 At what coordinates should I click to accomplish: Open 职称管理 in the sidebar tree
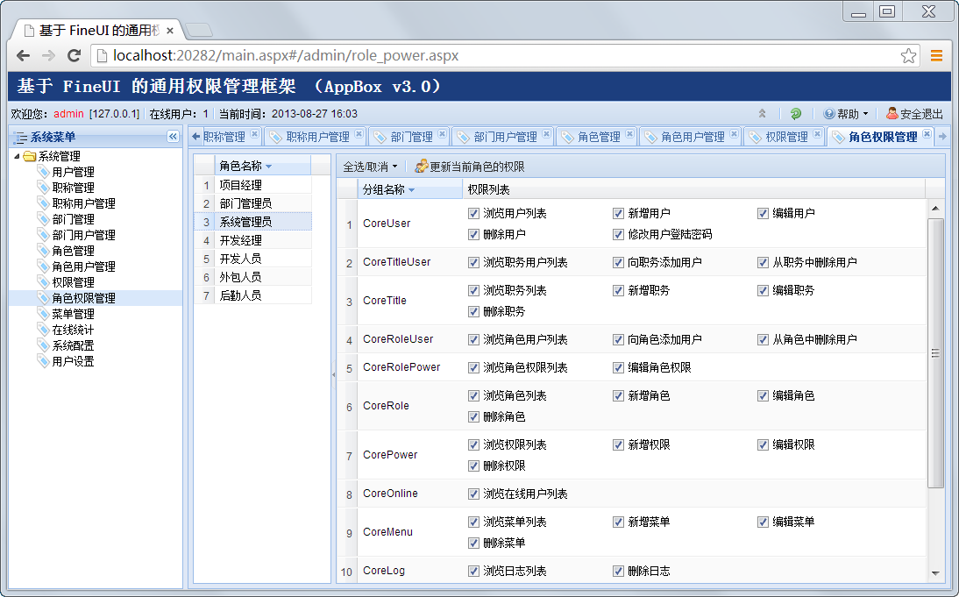tap(74, 188)
